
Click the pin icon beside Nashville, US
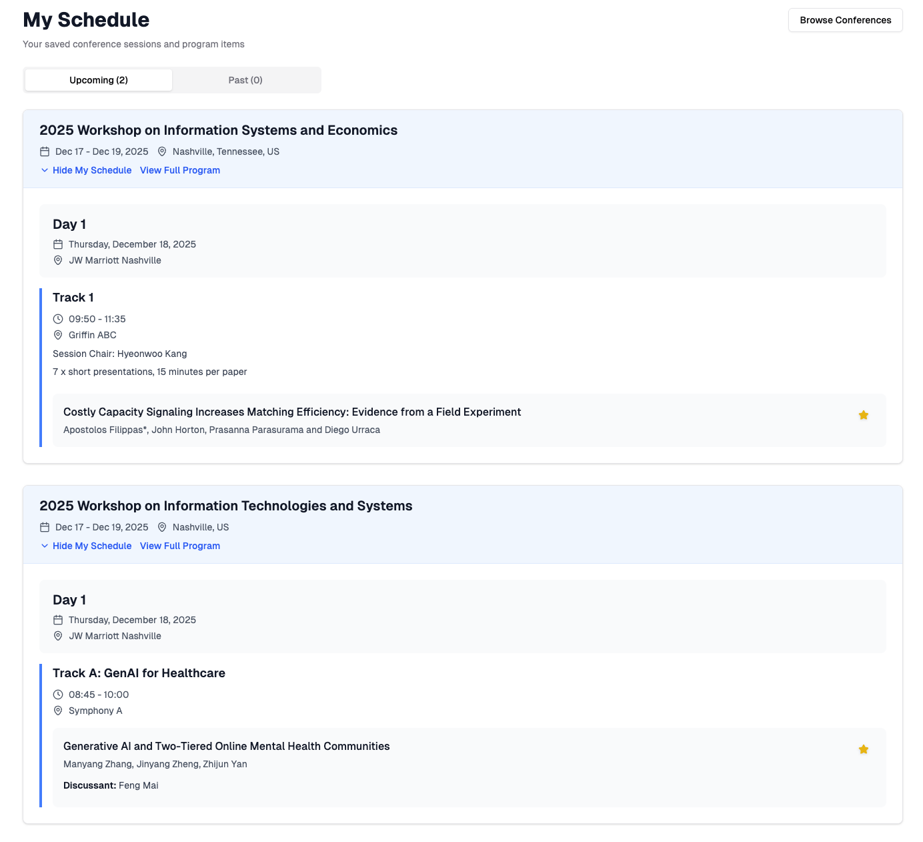[162, 527]
